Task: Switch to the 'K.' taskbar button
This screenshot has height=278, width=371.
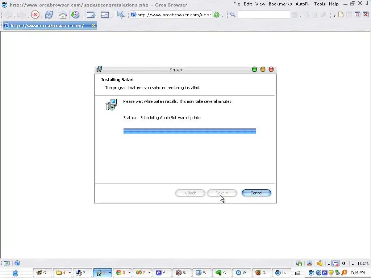Action: [x=221, y=273]
